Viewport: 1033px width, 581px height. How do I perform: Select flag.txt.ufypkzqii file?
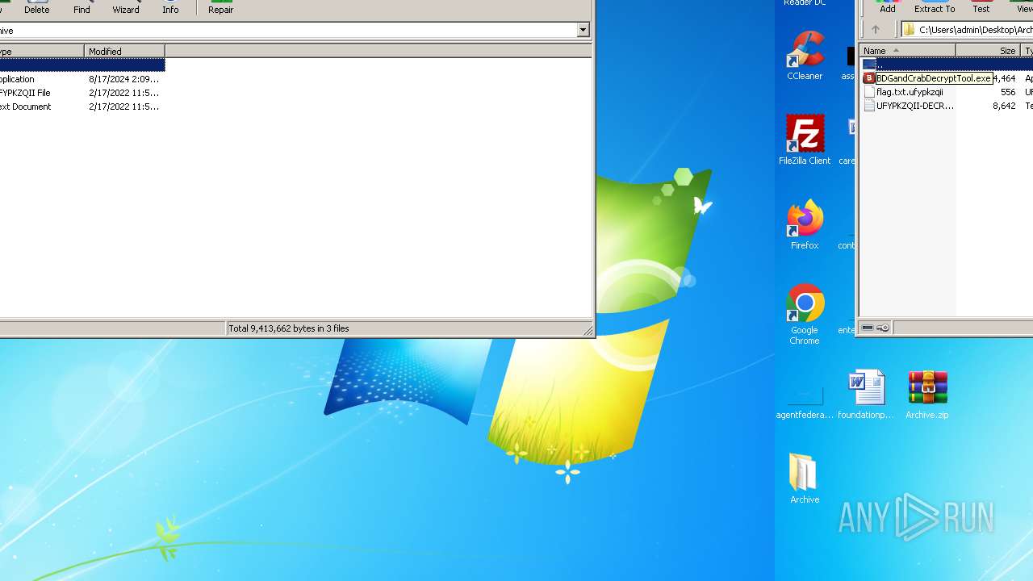(910, 92)
